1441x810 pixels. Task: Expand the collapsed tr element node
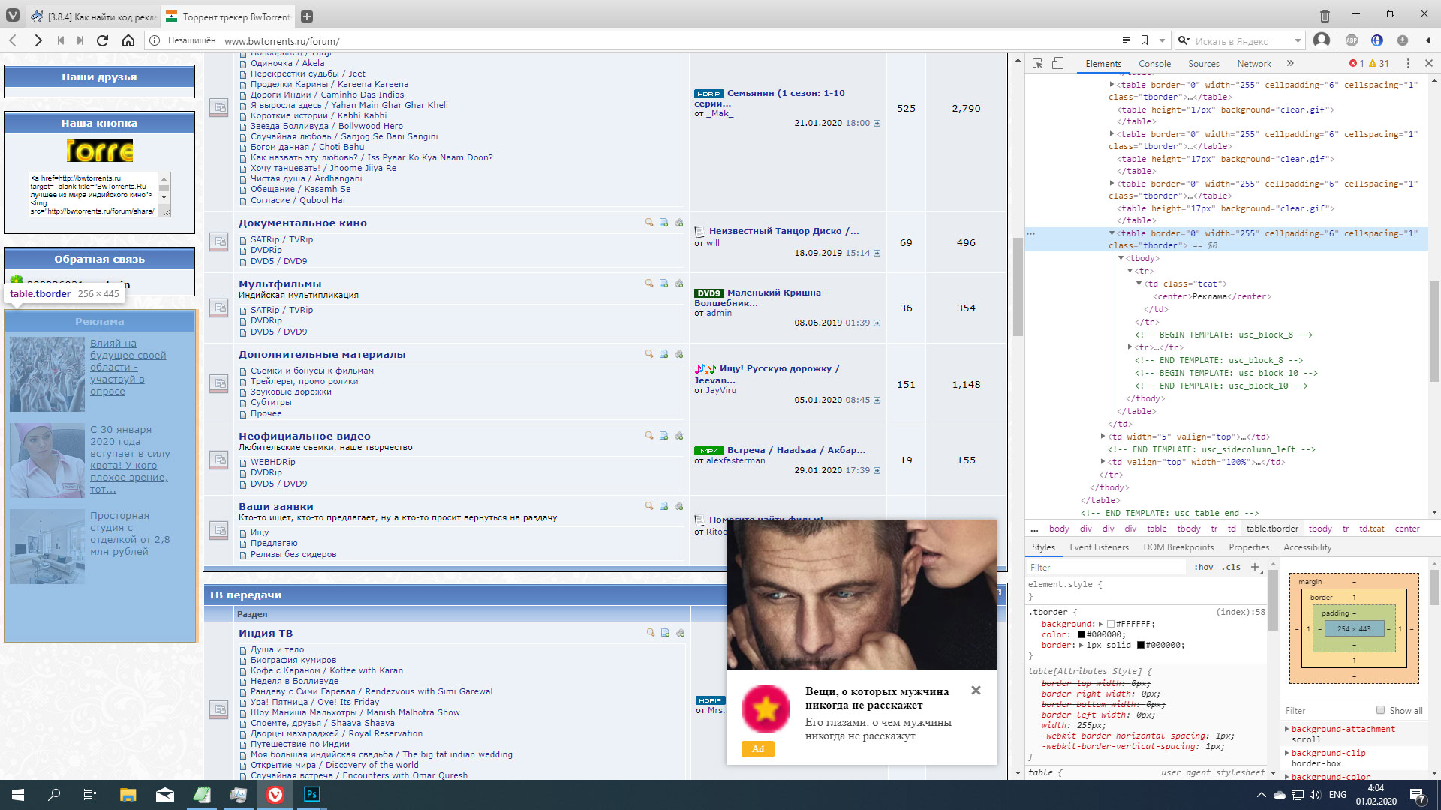[1130, 347]
